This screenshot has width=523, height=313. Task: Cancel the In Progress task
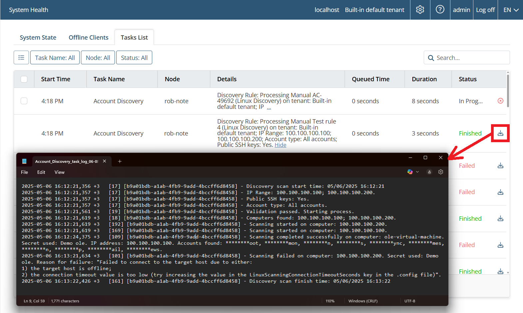pyautogui.click(x=500, y=101)
